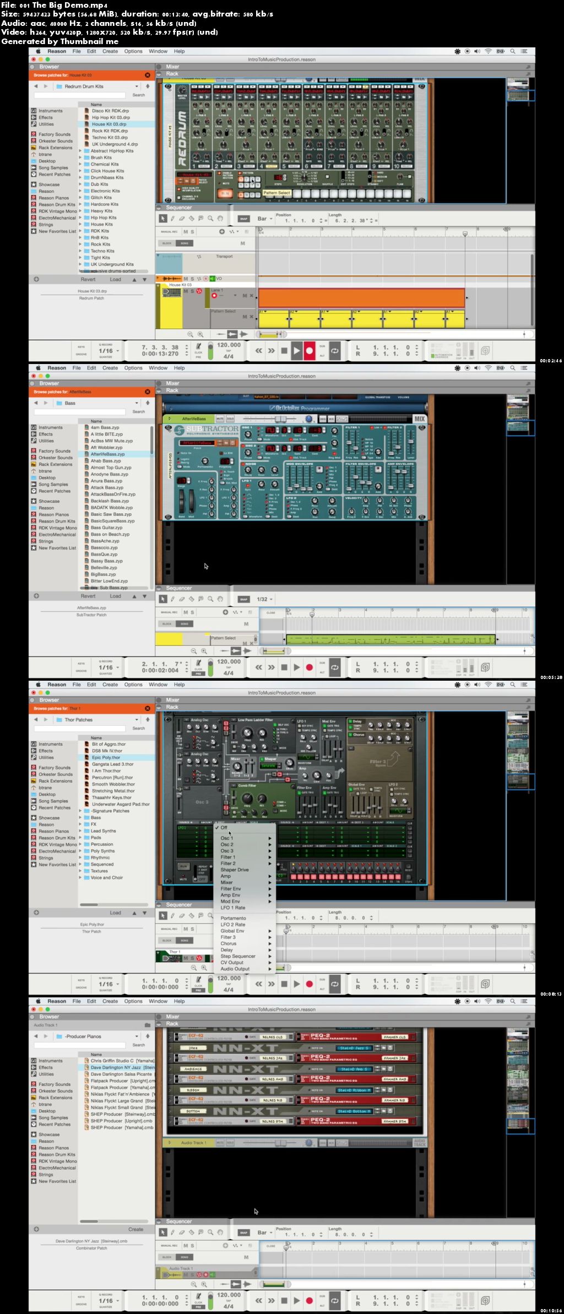
Task: Click the sequencer zoom-out magnifier in the Redrum frame
Action: [191, 334]
